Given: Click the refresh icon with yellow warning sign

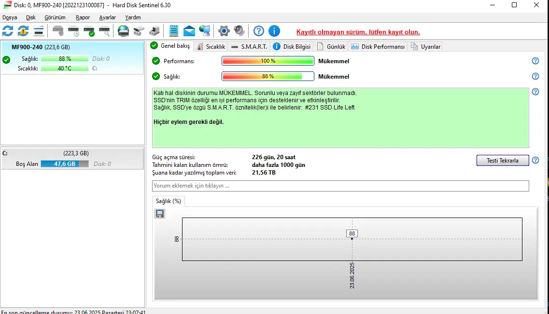Looking at the screenshot, I should coord(23,31).
